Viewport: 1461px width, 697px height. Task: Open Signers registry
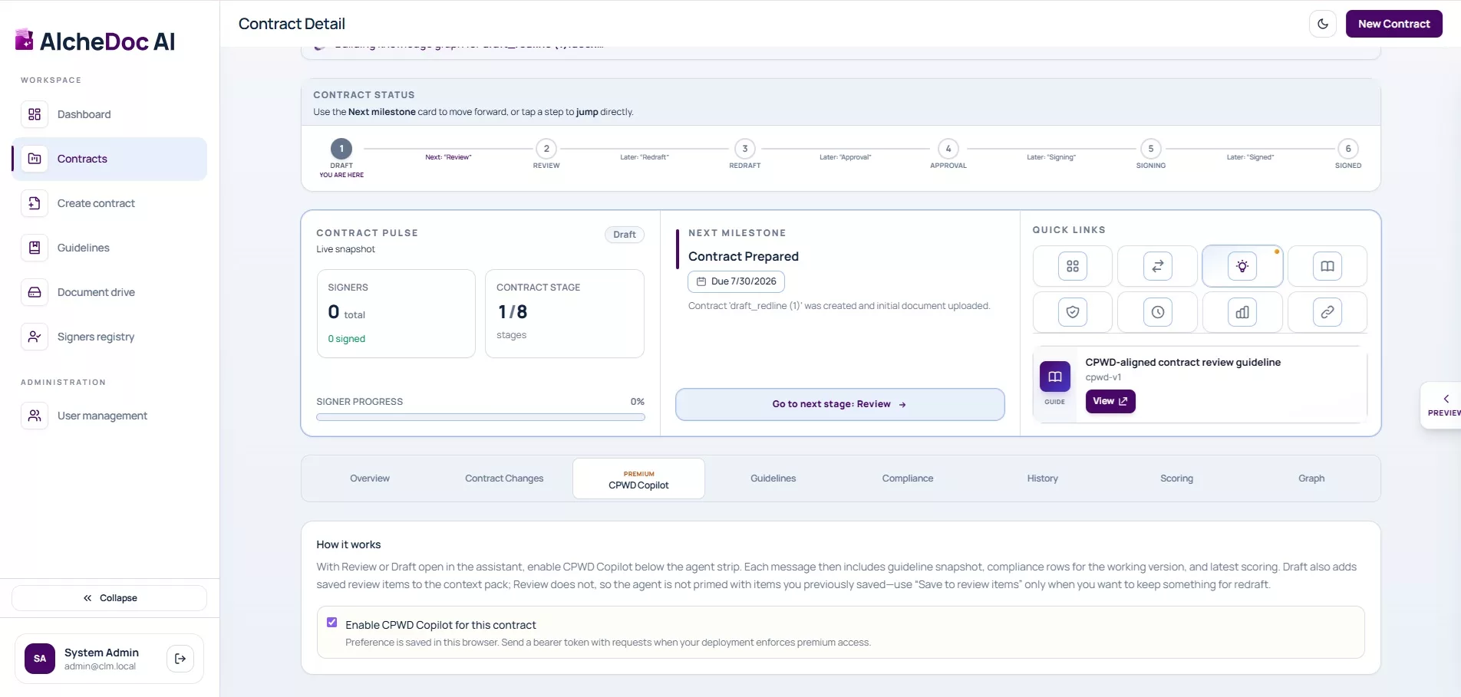(x=109, y=337)
